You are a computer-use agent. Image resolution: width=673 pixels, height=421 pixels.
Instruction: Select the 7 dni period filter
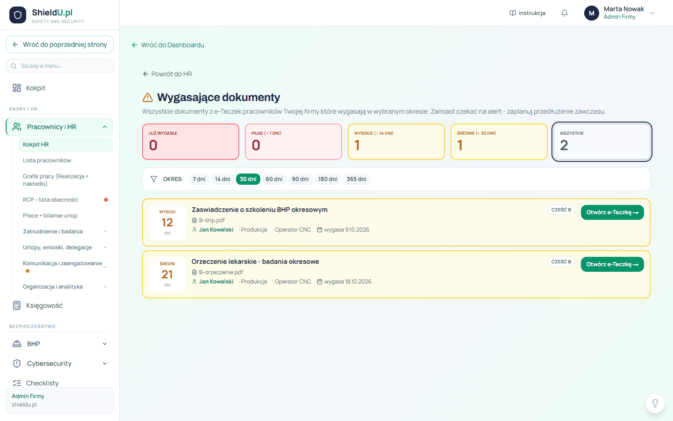(x=199, y=179)
